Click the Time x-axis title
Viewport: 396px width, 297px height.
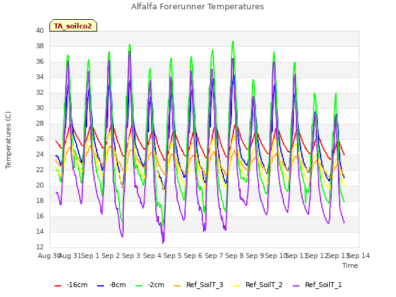(x=350, y=265)
